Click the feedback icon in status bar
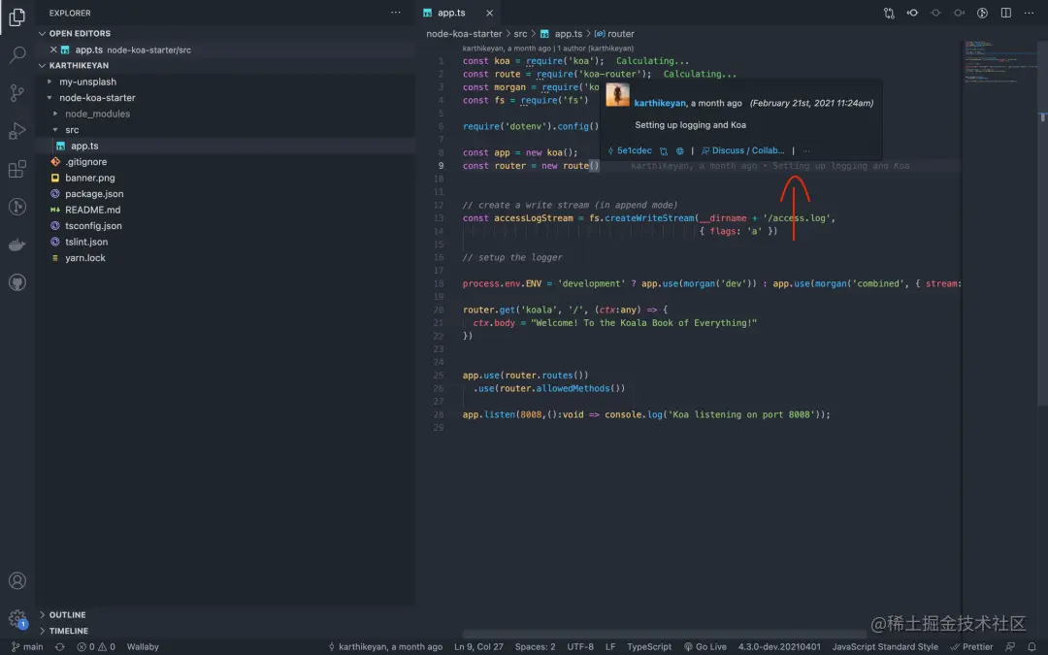This screenshot has width=1048, height=655. [1010, 646]
